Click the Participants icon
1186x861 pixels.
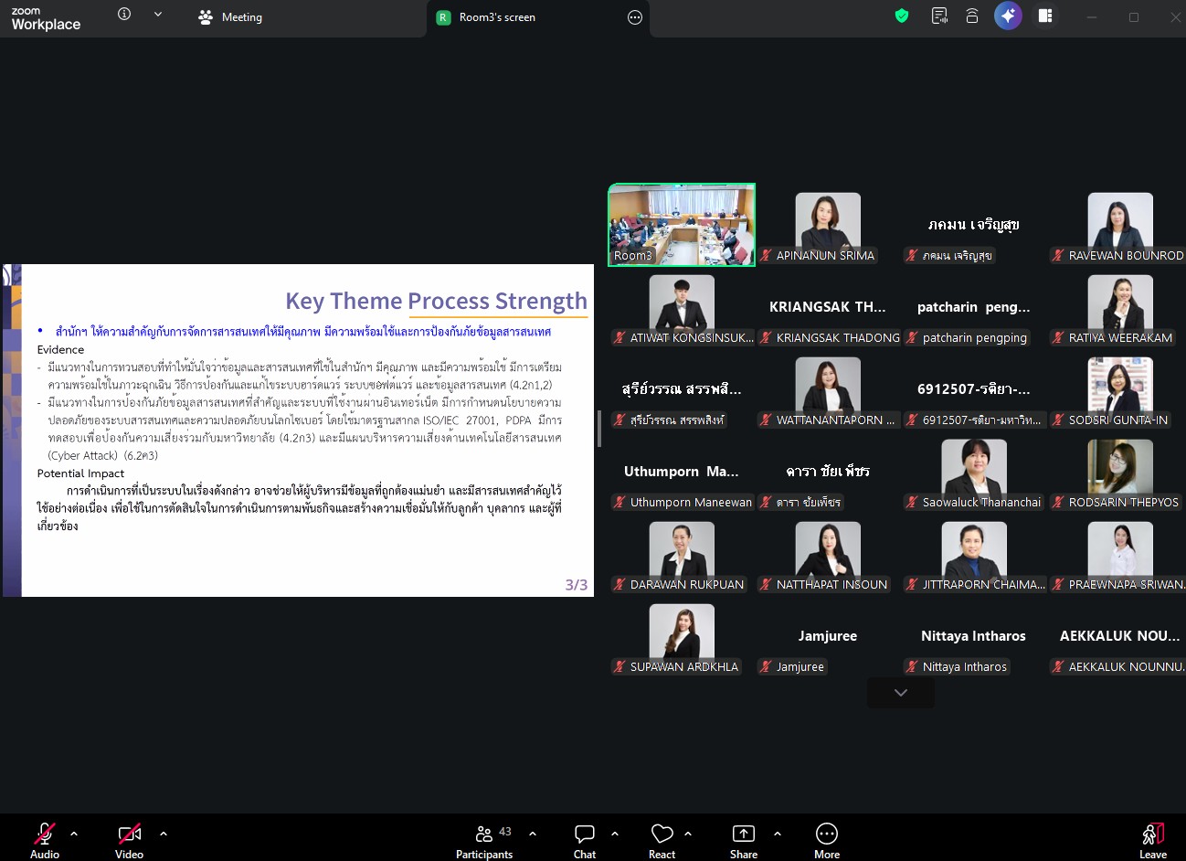(x=484, y=834)
